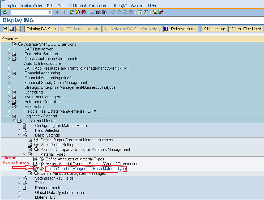Click the Existing BC Sets button
Viewport: 264px width, 200px height.
[41, 29]
